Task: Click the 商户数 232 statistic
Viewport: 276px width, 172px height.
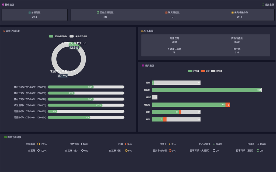Action: coord(237,51)
